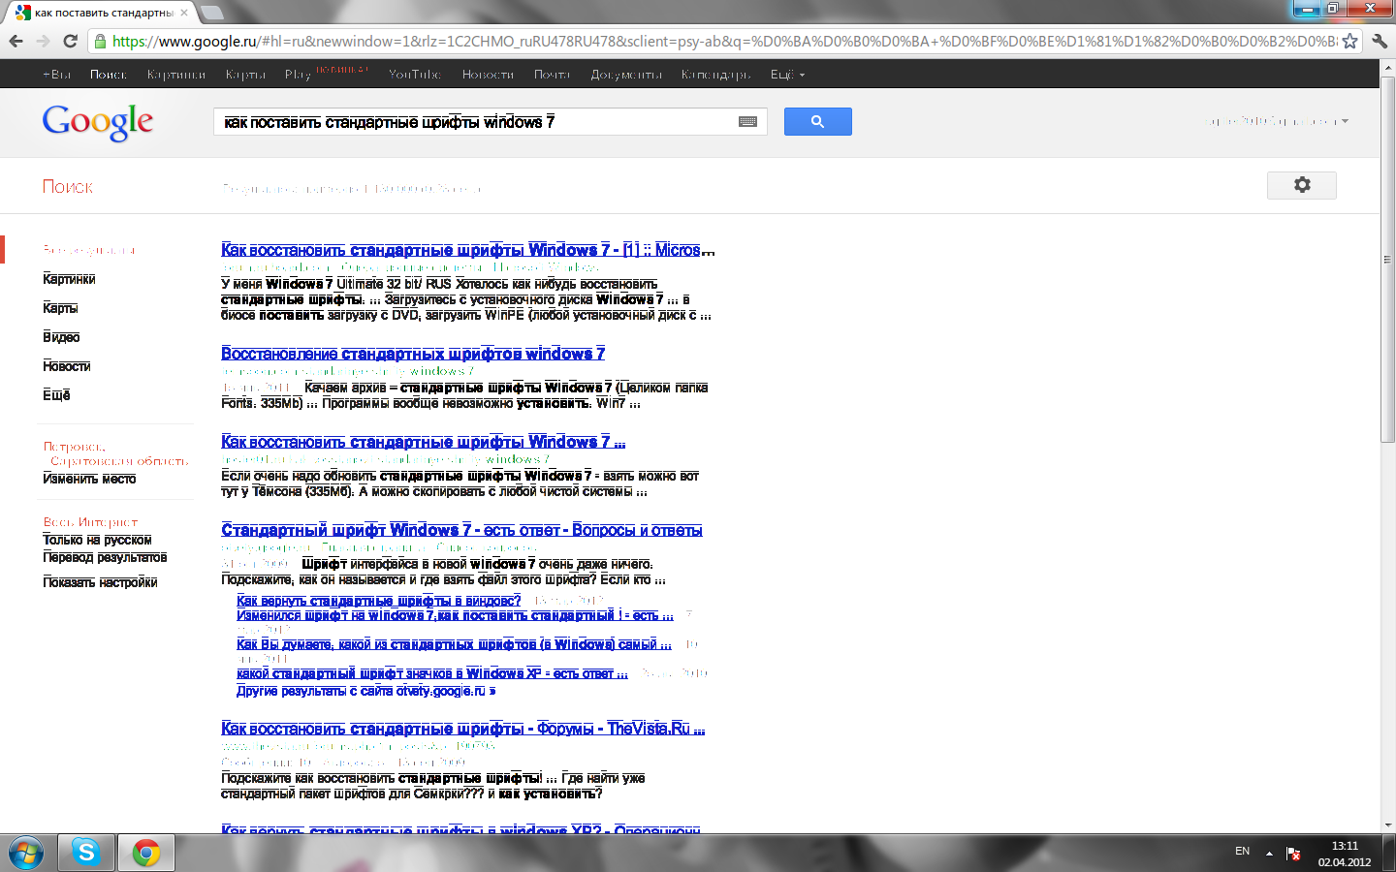Open sub-link 'какой стандартный шрифт значков в Windows XP'
This screenshot has height=872, width=1396.
tap(432, 673)
